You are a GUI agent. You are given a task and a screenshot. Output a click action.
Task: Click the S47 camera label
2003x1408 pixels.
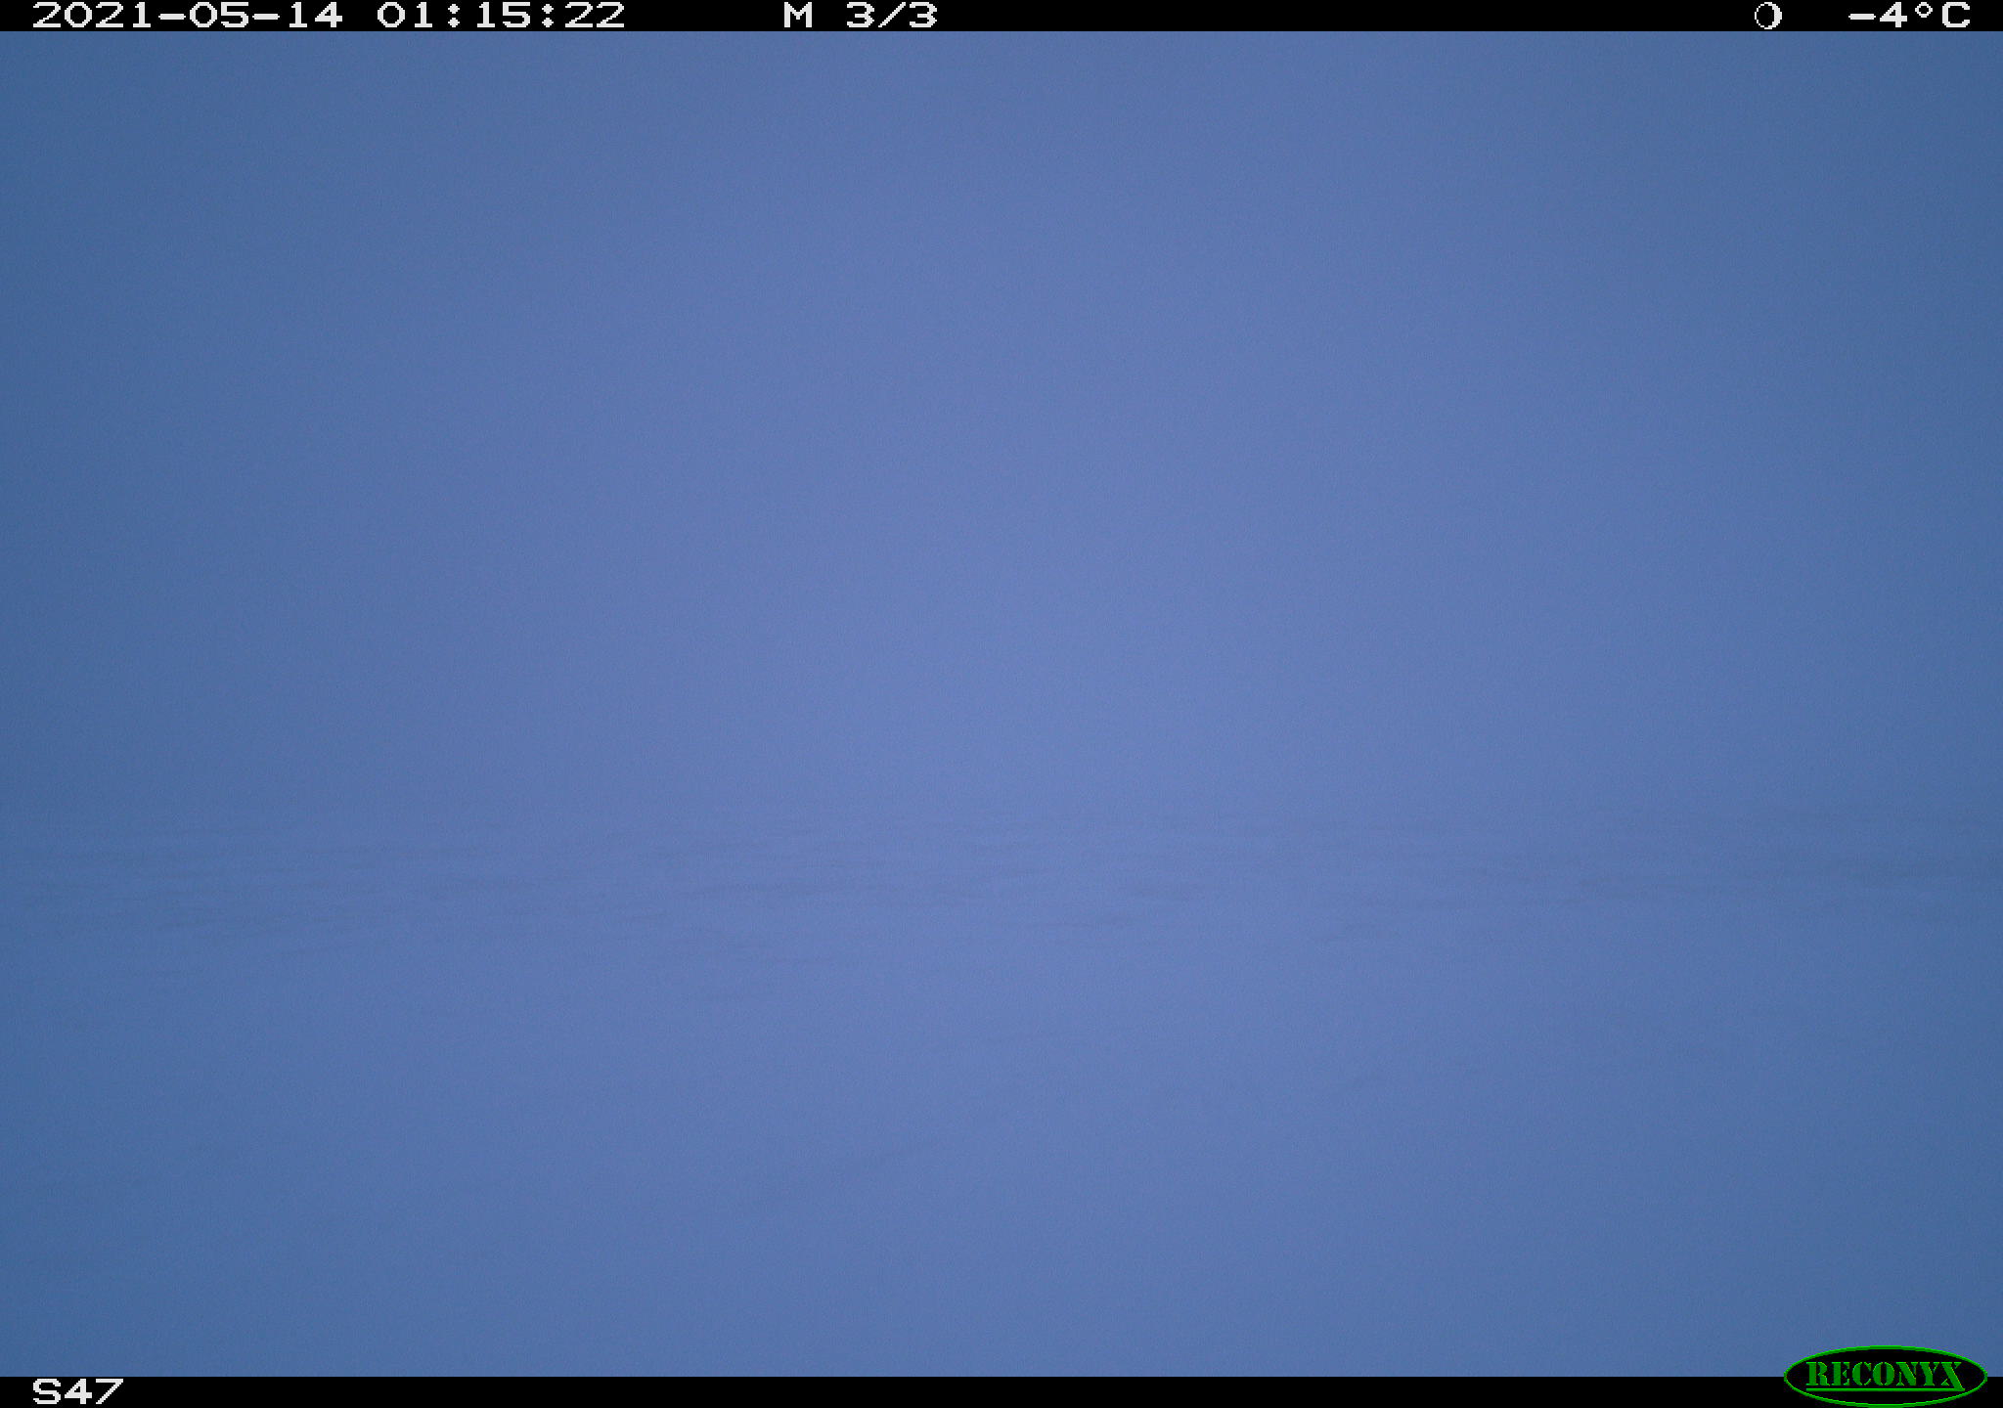[x=77, y=1391]
